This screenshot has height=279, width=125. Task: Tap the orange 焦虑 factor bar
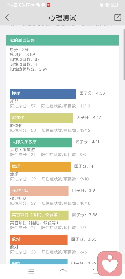40,167
